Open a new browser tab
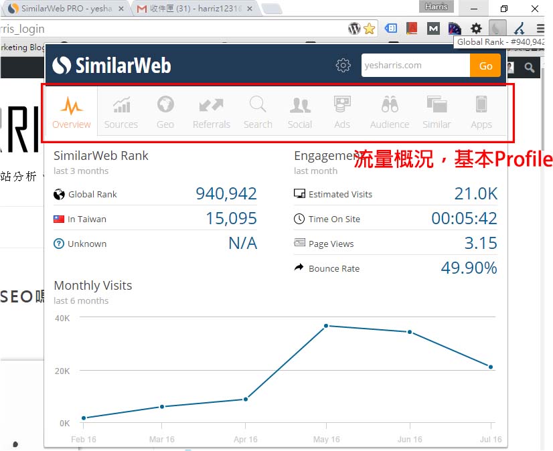This screenshot has width=553, height=451. (x=272, y=9)
